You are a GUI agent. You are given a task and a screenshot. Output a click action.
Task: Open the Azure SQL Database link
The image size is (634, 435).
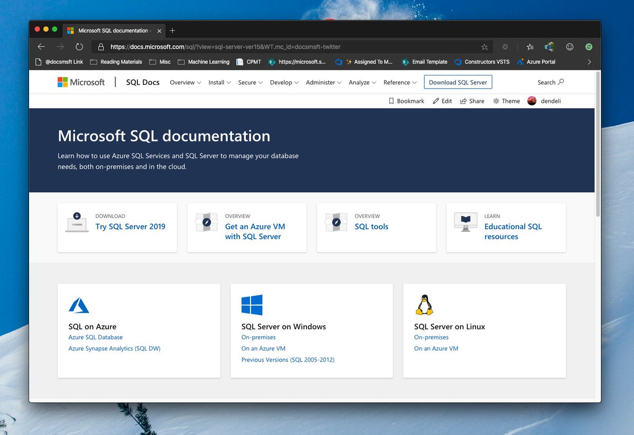[x=96, y=337]
